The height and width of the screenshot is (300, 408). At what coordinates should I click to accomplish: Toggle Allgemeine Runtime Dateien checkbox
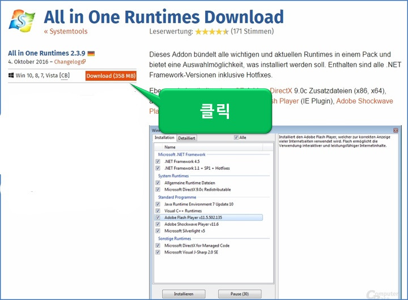[158, 183]
